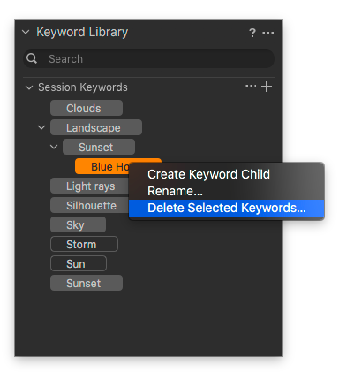Collapse the Landscape keyword tree

41,127
